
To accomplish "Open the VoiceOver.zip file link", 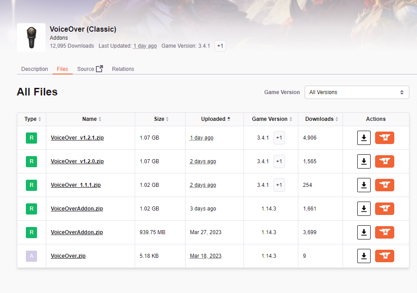I will pos(68,256).
